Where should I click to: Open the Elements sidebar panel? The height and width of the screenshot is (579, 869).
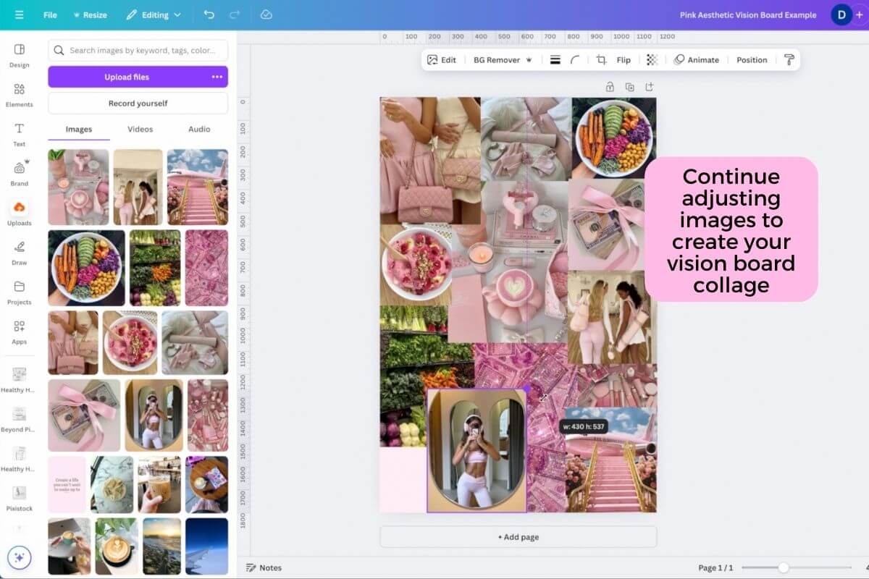pyautogui.click(x=20, y=95)
